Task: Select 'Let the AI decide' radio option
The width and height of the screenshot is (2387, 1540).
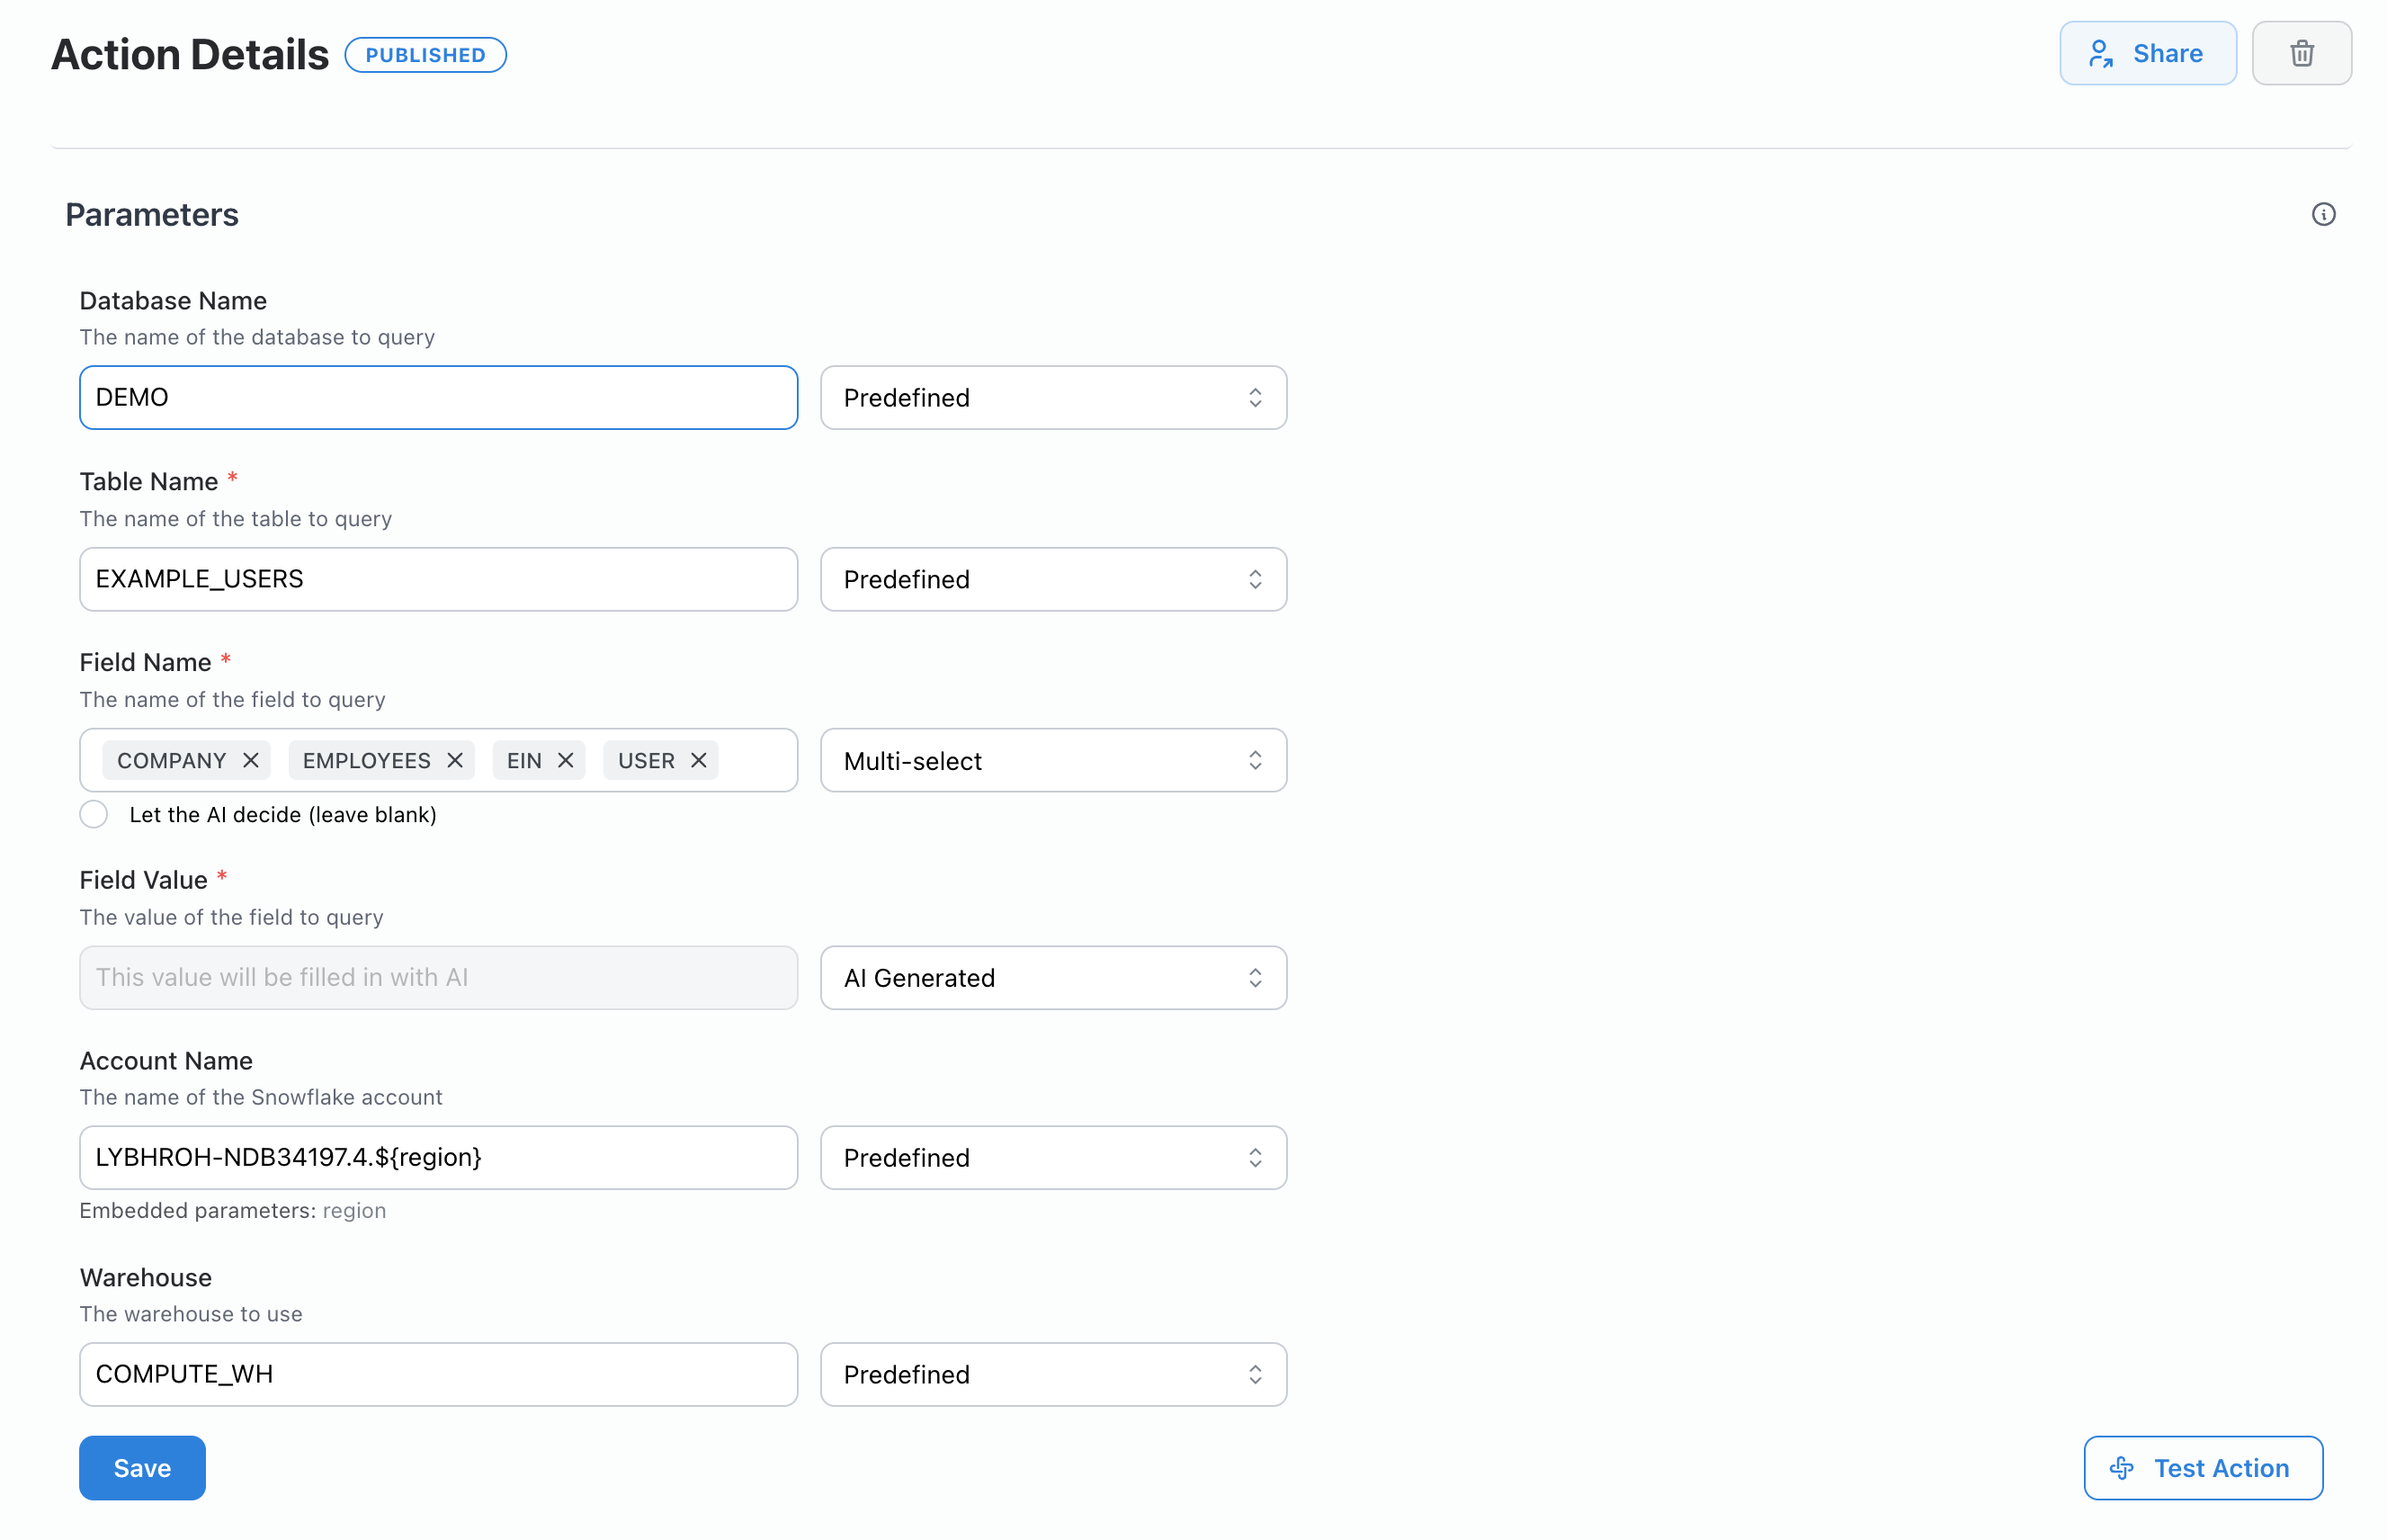Action: 94,814
